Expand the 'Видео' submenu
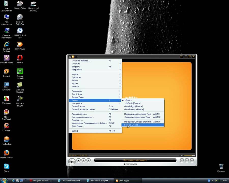The image size is (229, 183). click(95, 80)
